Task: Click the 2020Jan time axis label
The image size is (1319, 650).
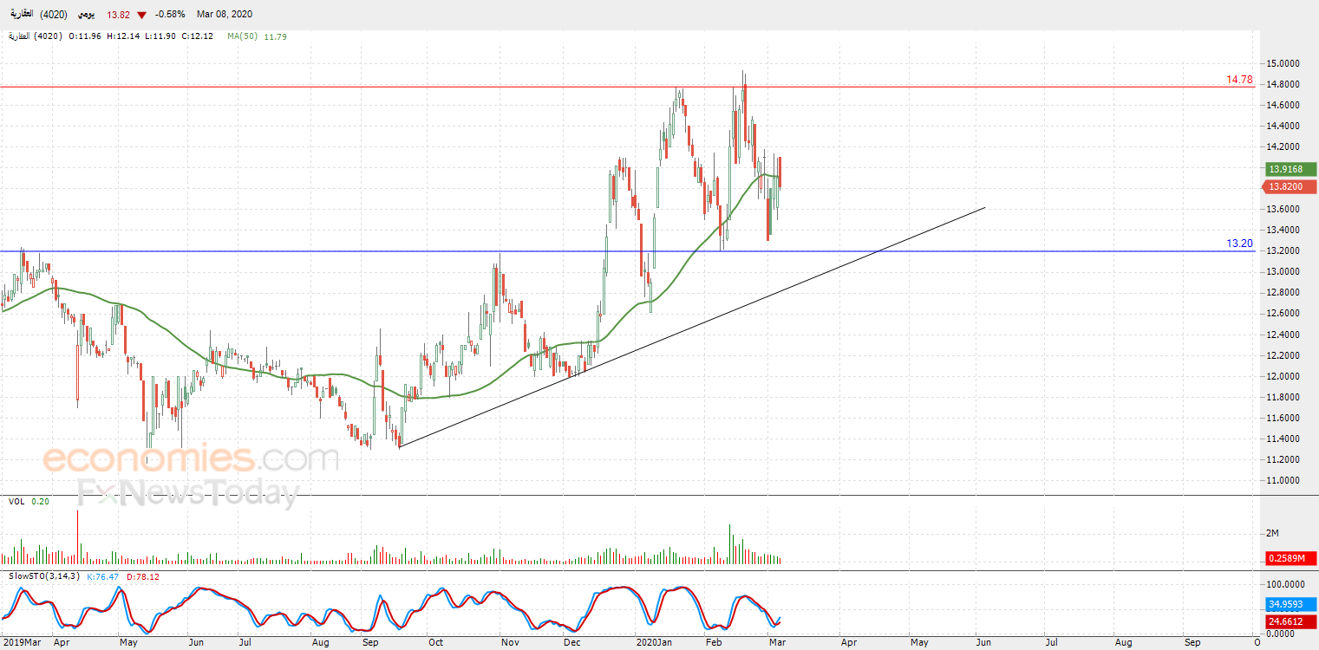Action: (655, 642)
